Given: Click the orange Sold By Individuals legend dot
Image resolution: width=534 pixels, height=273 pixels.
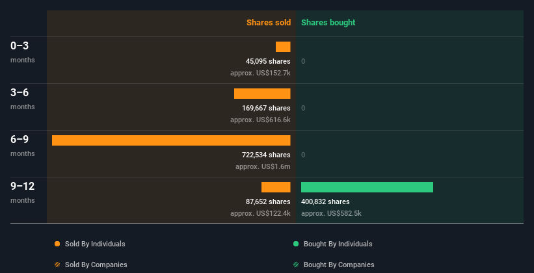Looking at the screenshot, I should click(57, 244).
